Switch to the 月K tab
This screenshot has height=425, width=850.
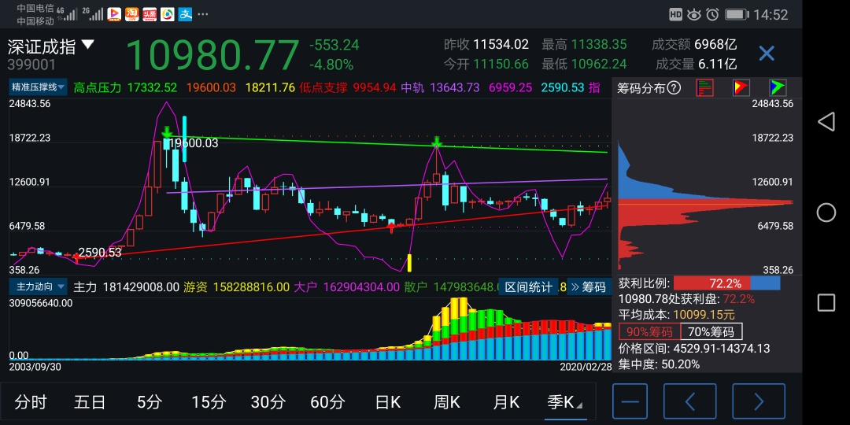506,402
